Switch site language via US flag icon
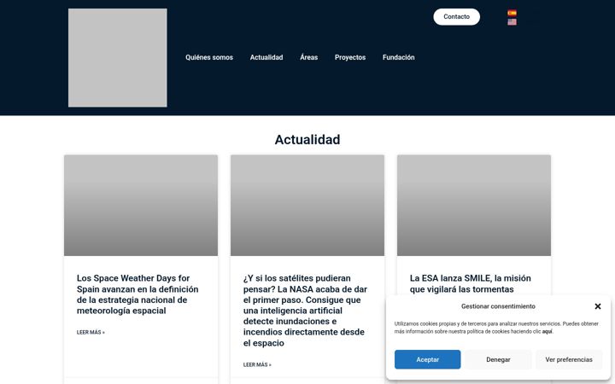Viewport: 615px width, 384px height. coord(512,22)
